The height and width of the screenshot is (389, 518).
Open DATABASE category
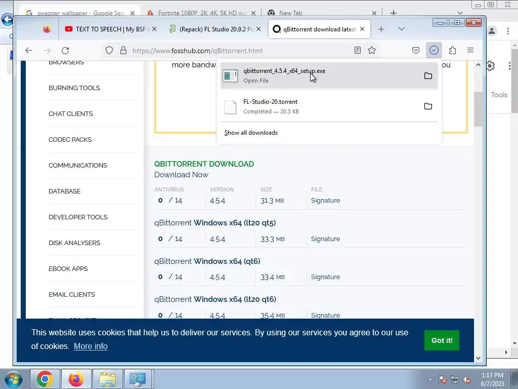(64, 191)
